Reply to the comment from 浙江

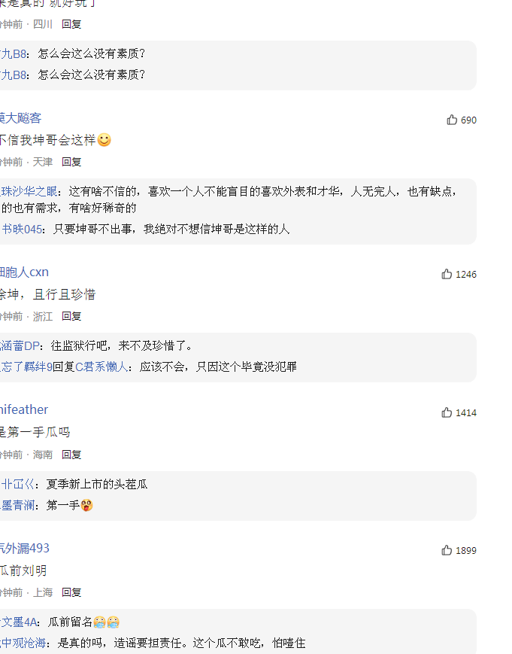pos(71,316)
